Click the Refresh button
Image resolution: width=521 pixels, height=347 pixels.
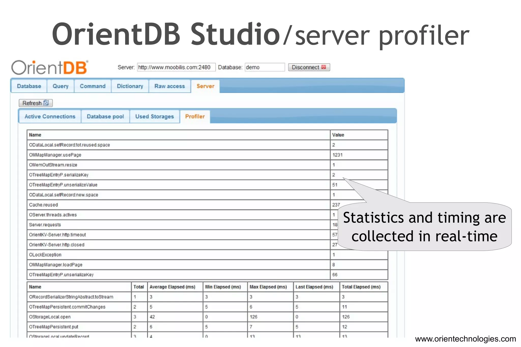(x=36, y=103)
